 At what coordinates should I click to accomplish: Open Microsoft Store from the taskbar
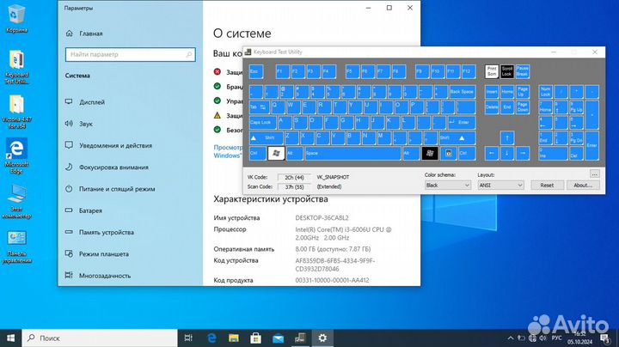coord(256,338)
